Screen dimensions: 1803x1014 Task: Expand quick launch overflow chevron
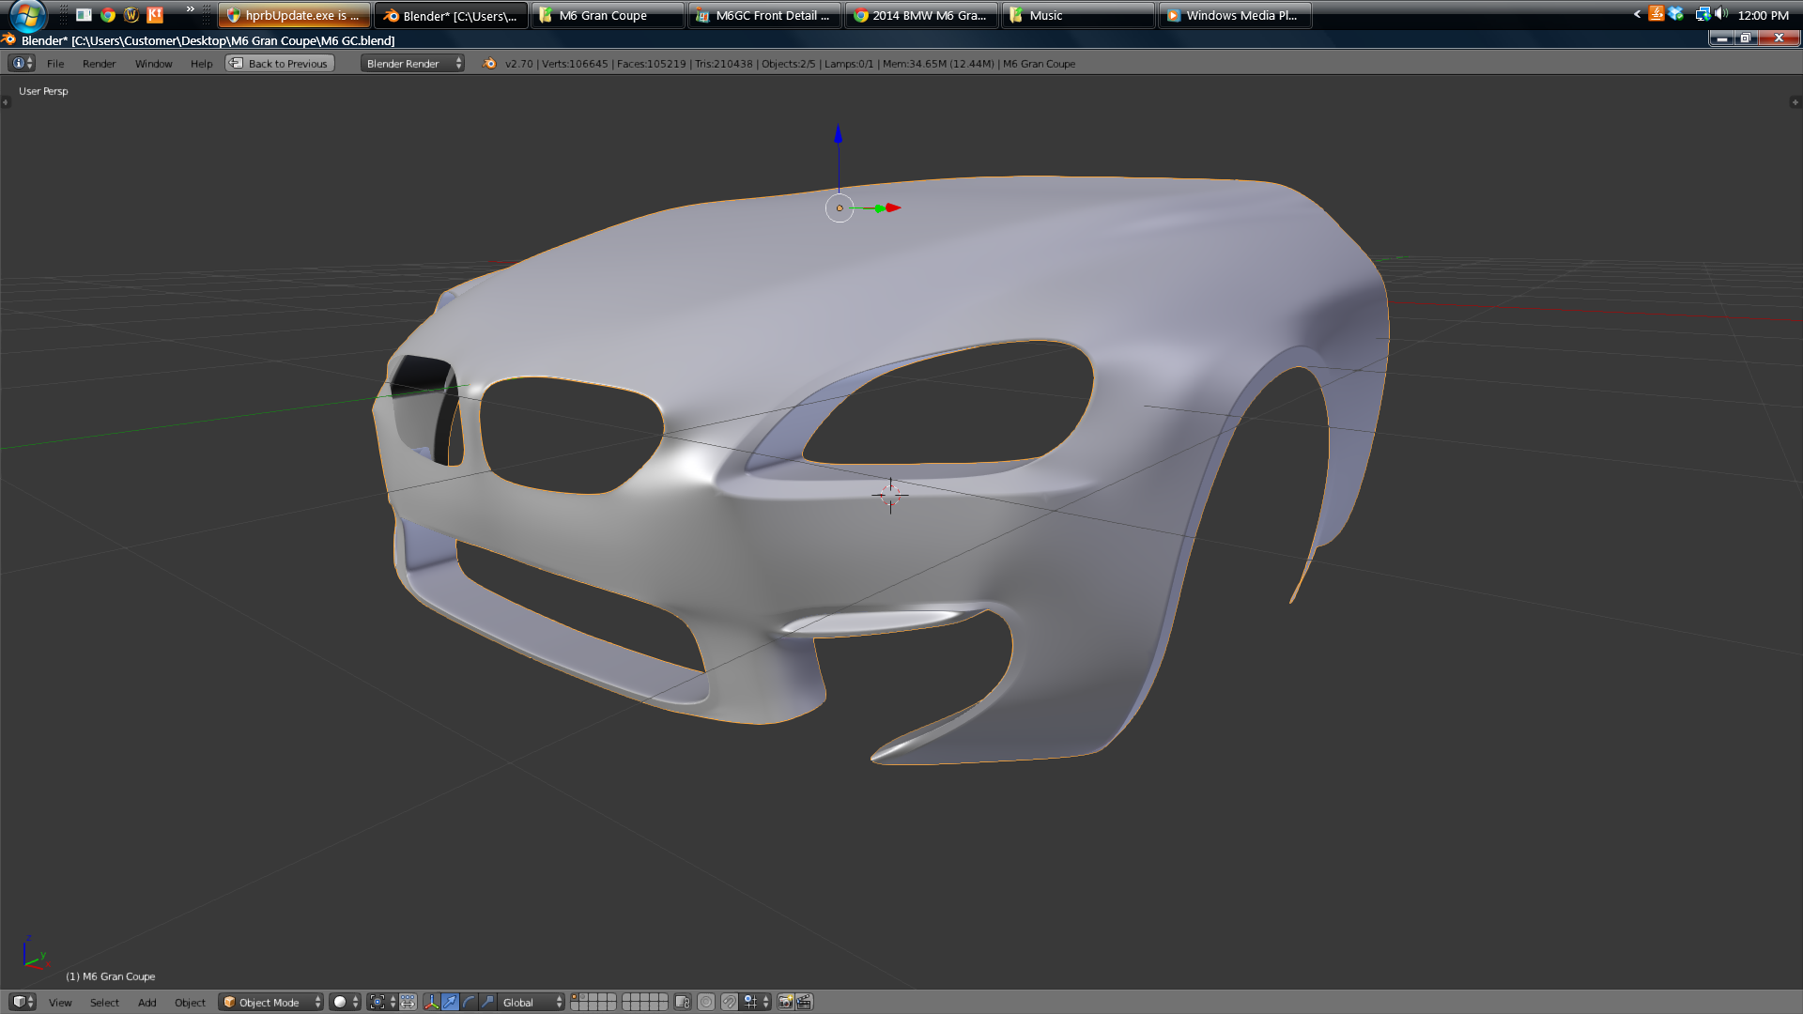pyautogui.click(x=191, y=9)
